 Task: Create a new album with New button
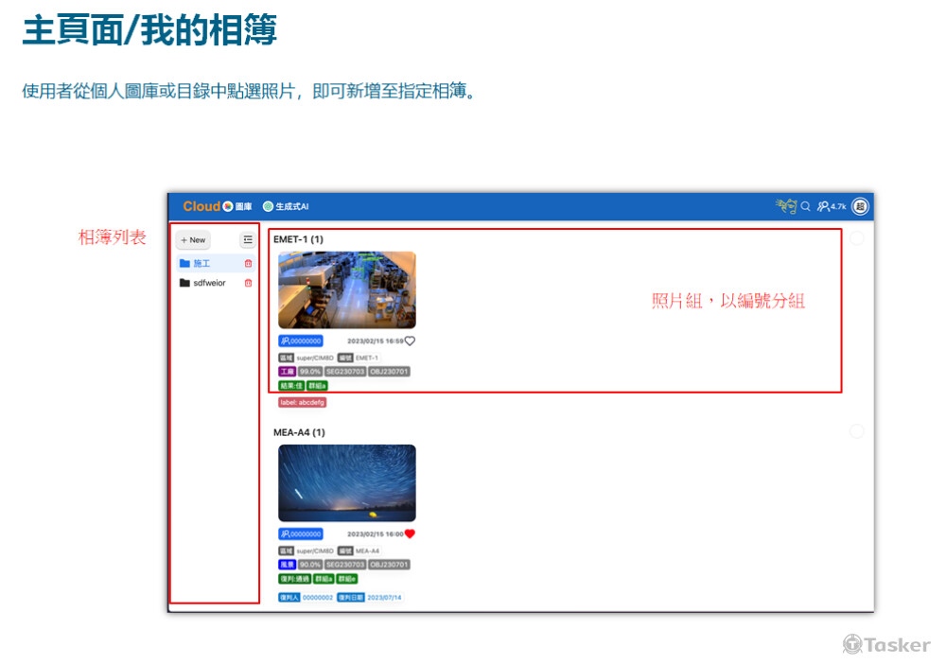(193, 240)
